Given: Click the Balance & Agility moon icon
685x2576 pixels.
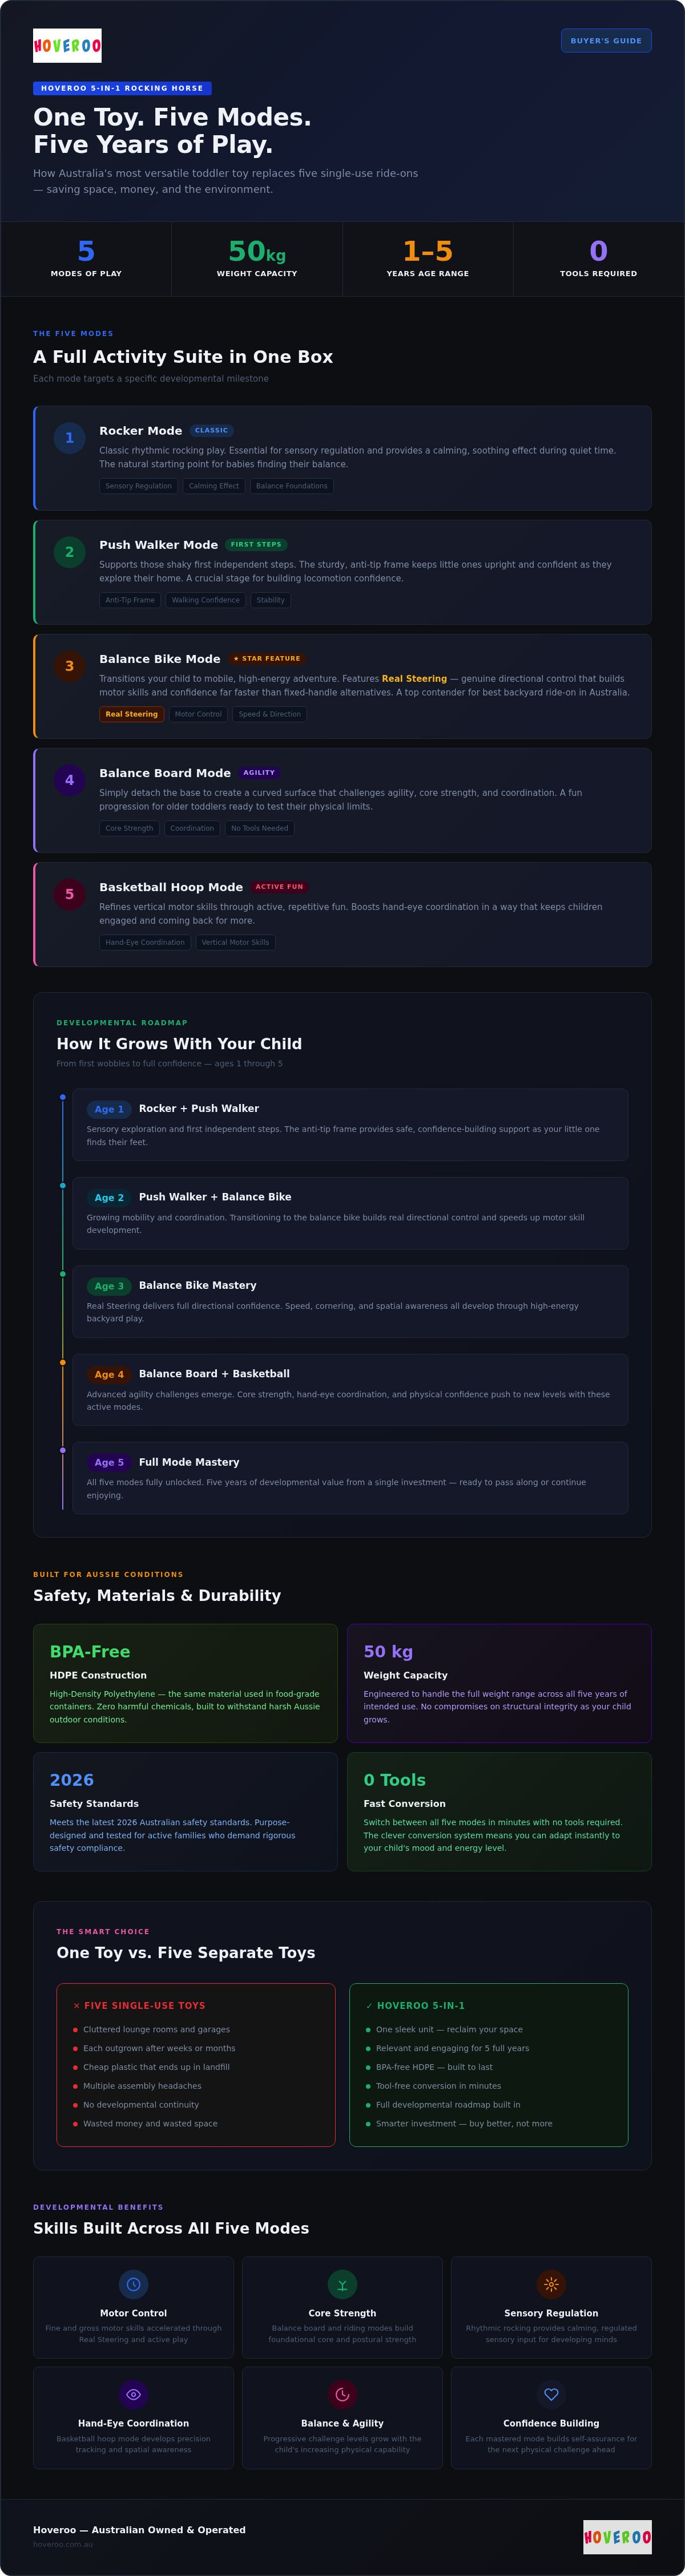Looking at the screenshot, I should tap(342, 2395).
